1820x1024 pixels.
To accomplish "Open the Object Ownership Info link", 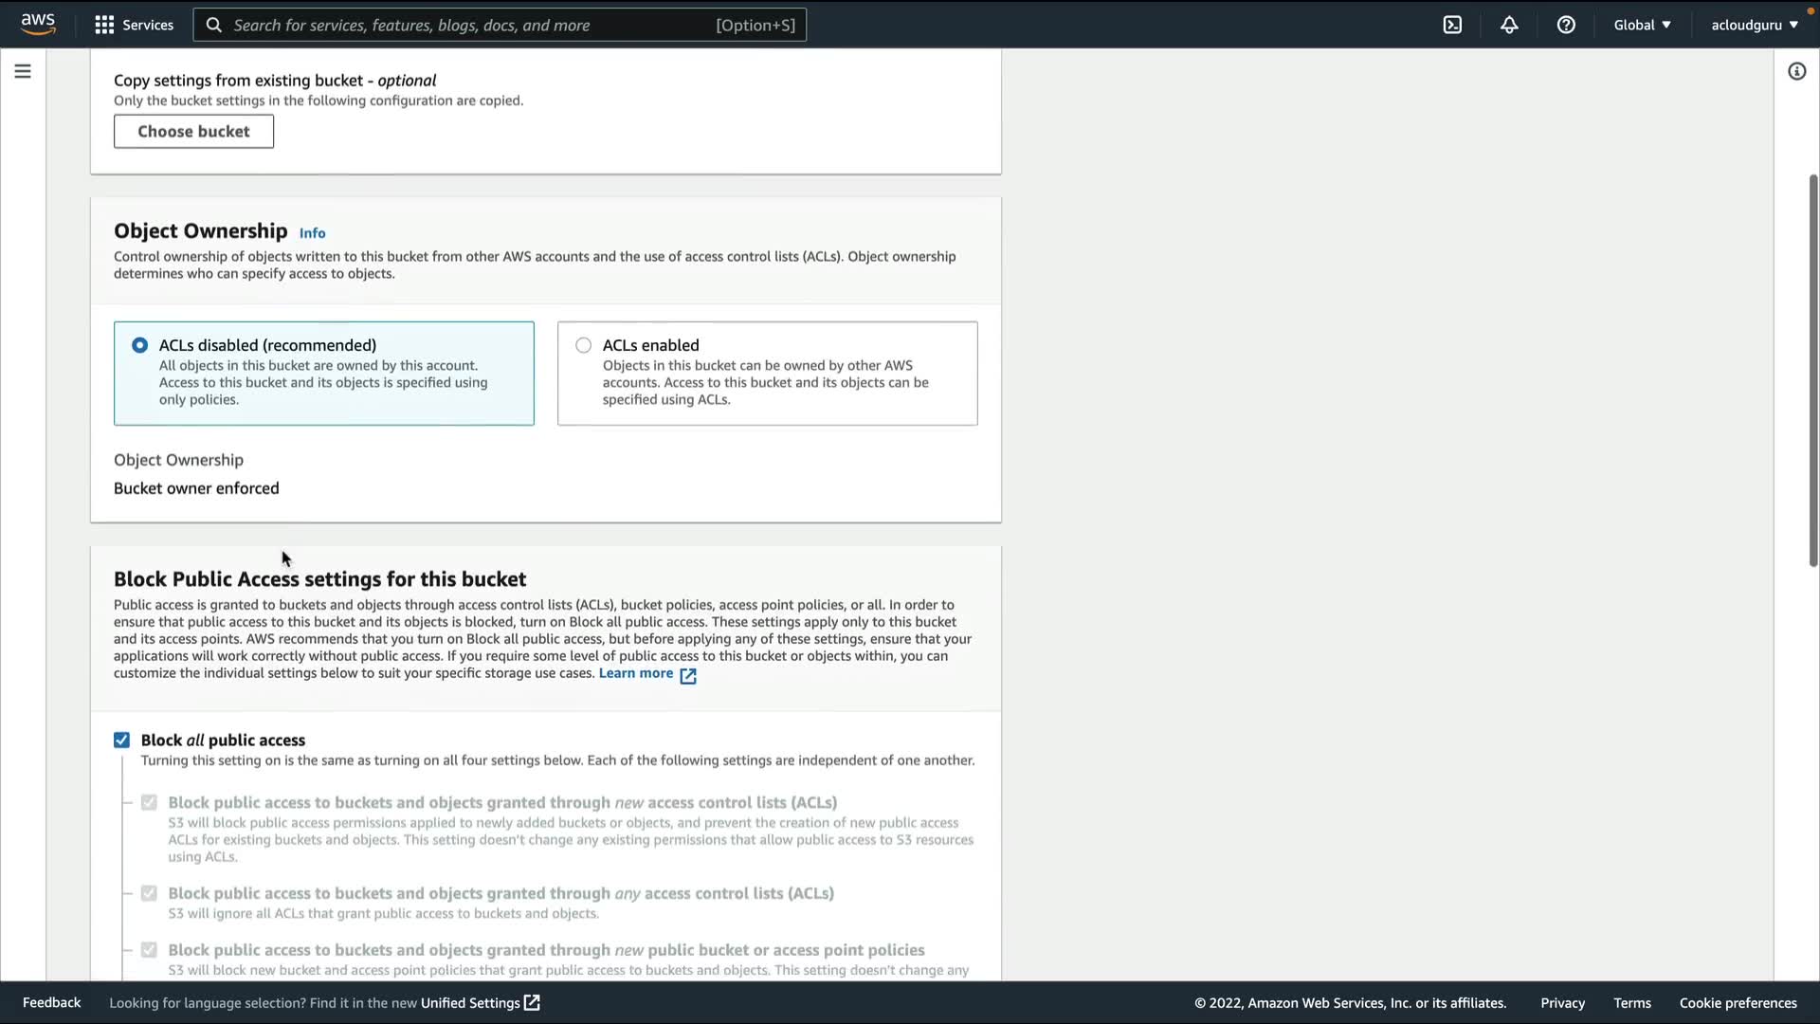I will (312, 233).
